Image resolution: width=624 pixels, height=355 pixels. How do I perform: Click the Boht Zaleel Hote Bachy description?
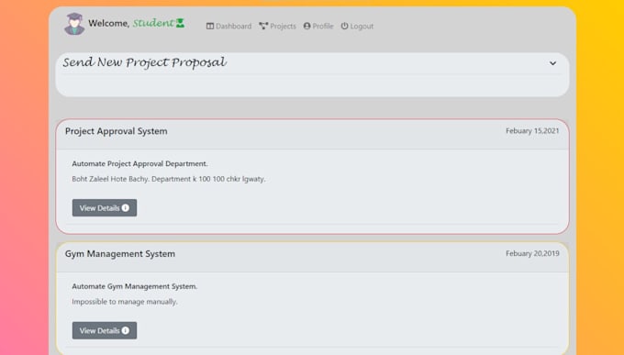pyautogui.click(x=168, y=179)
